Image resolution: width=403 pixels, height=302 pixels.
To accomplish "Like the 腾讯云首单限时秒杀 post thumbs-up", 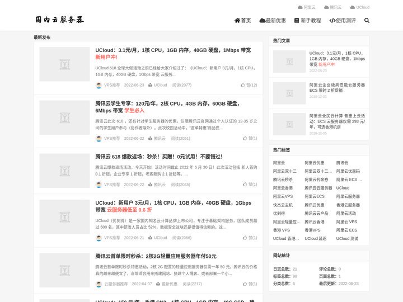I will (250, 284).
